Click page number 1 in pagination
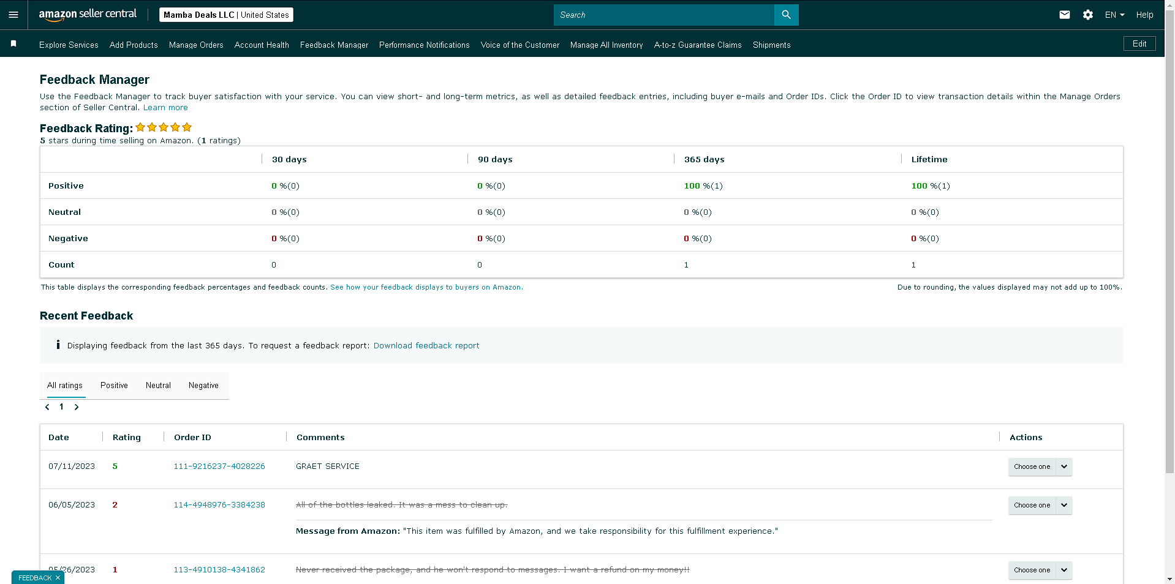The height and width of the screenshot is (584, 1175). [61, 406]
